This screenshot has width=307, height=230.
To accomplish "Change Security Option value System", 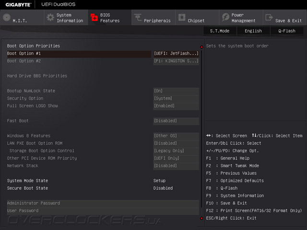I will pos(176,98).
